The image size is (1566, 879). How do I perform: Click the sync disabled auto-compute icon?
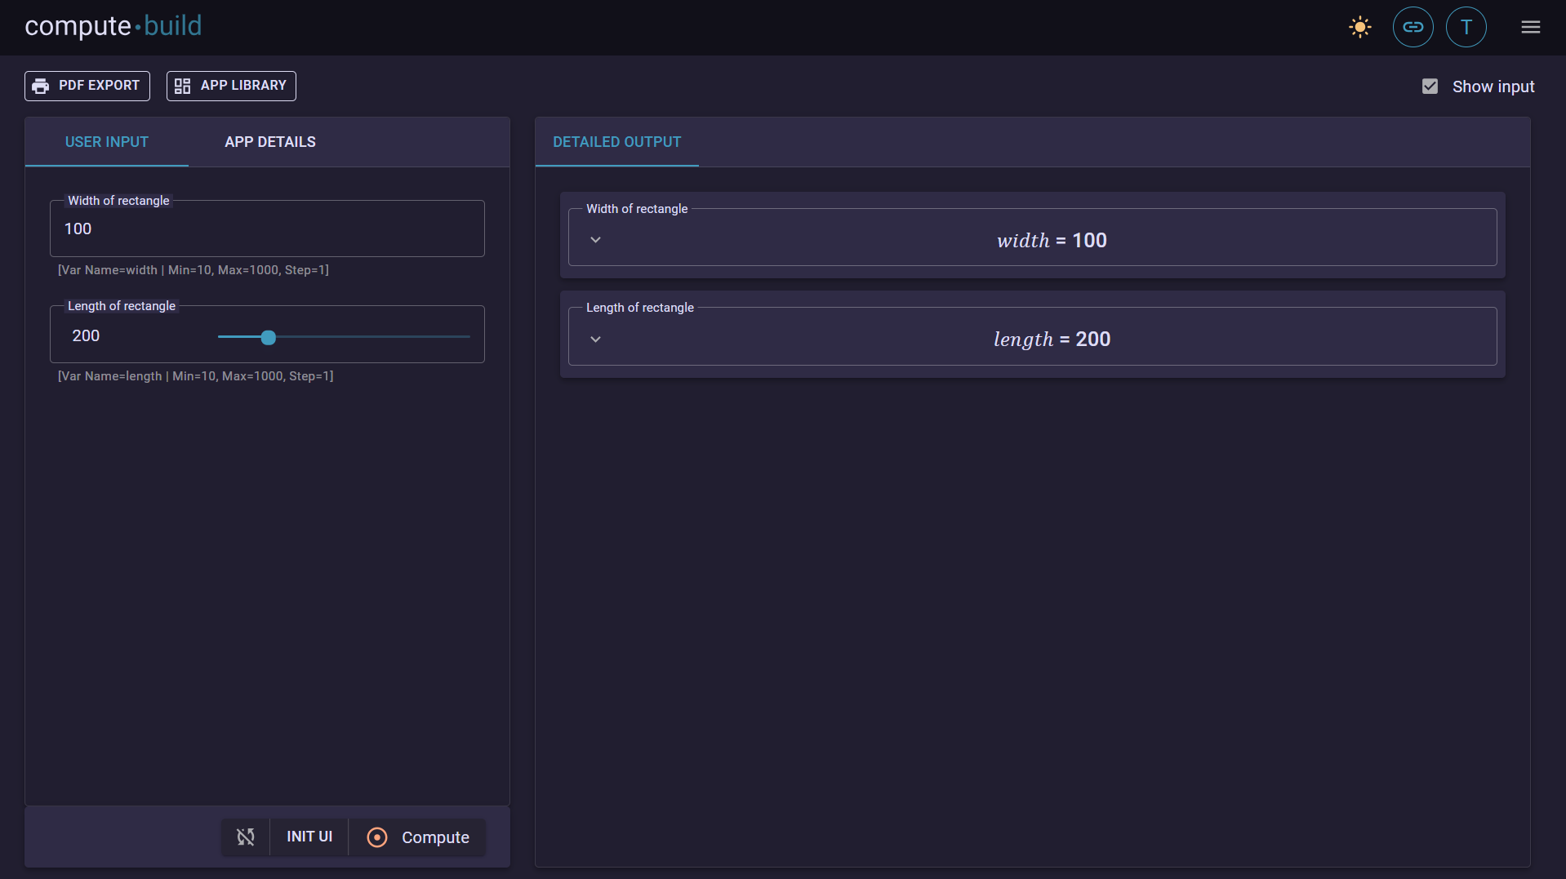pyautogui.click(x=246, y=837)
